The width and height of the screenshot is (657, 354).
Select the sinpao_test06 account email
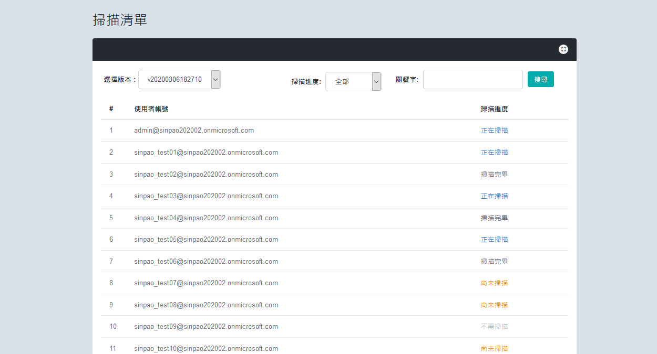pyautogui.click(x=206, y=262)
